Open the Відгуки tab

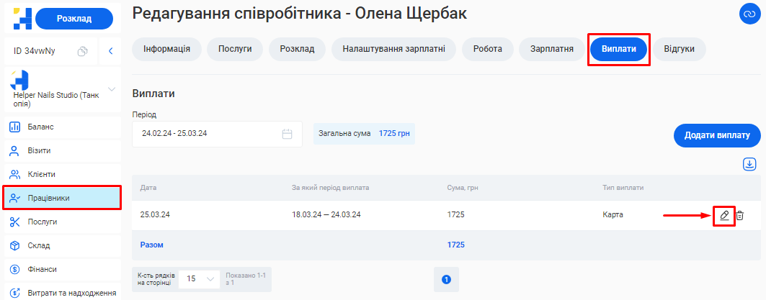[679, 49]
